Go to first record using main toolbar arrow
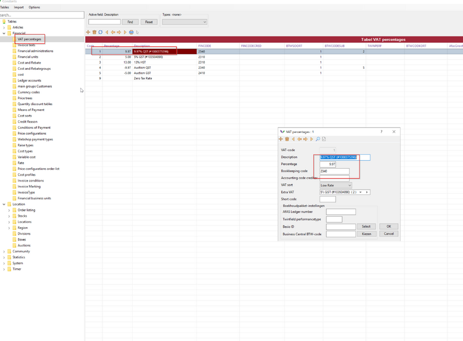The image size is (463, 341). 107,32
